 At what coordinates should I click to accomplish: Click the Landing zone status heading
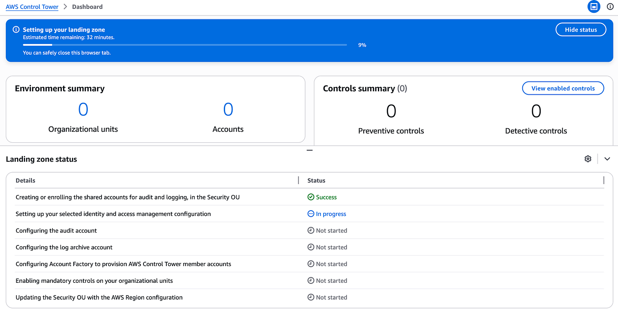41,159
